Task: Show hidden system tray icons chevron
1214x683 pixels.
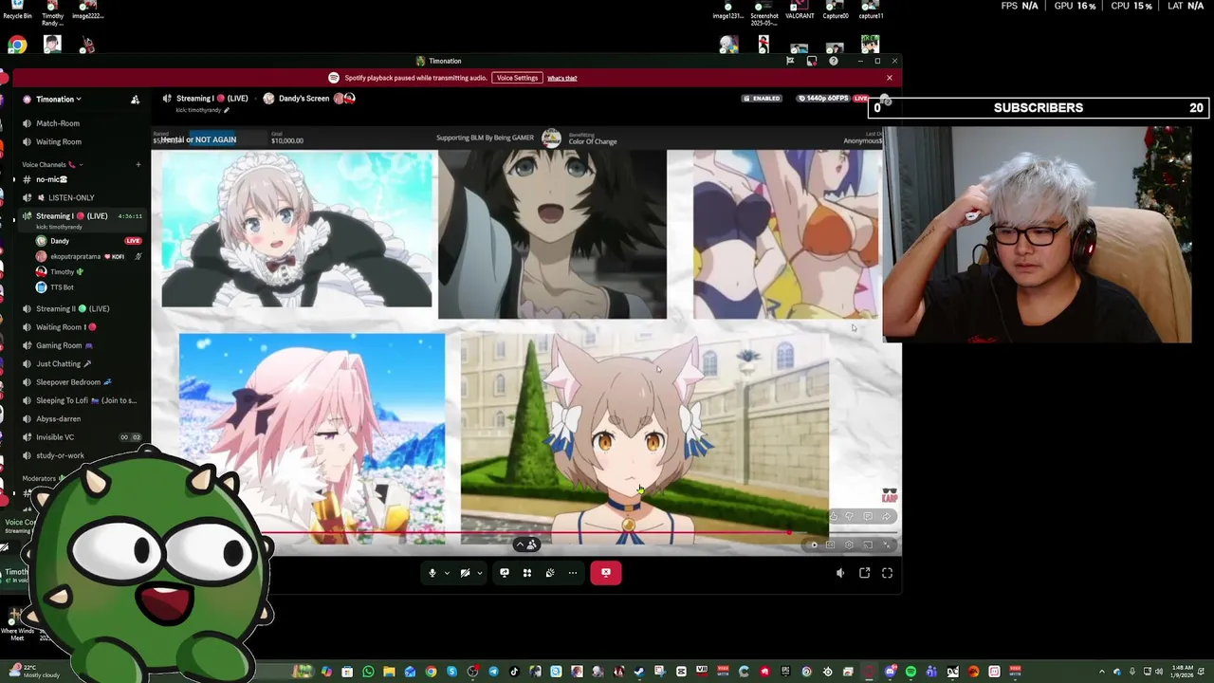Action: pos(1102,673)
